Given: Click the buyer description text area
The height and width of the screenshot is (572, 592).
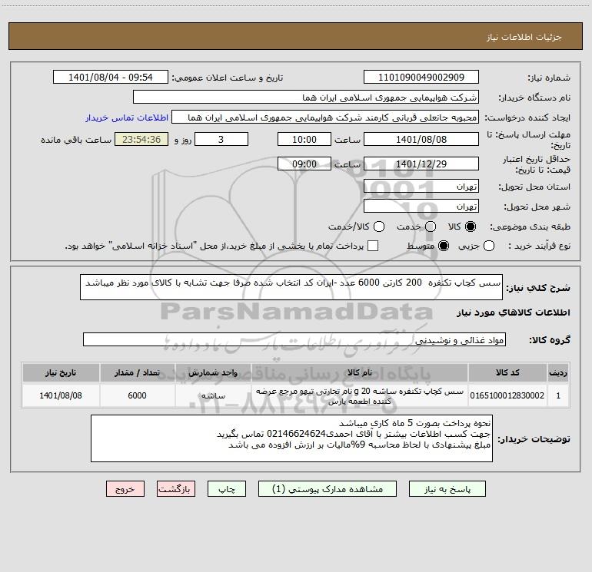Looking at the screenshot, I should (x=291, y=438).
